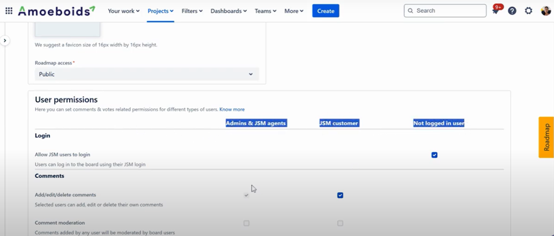Click the JSM customer column header
This screenshot has width=554, height=236.
[339, 123]
